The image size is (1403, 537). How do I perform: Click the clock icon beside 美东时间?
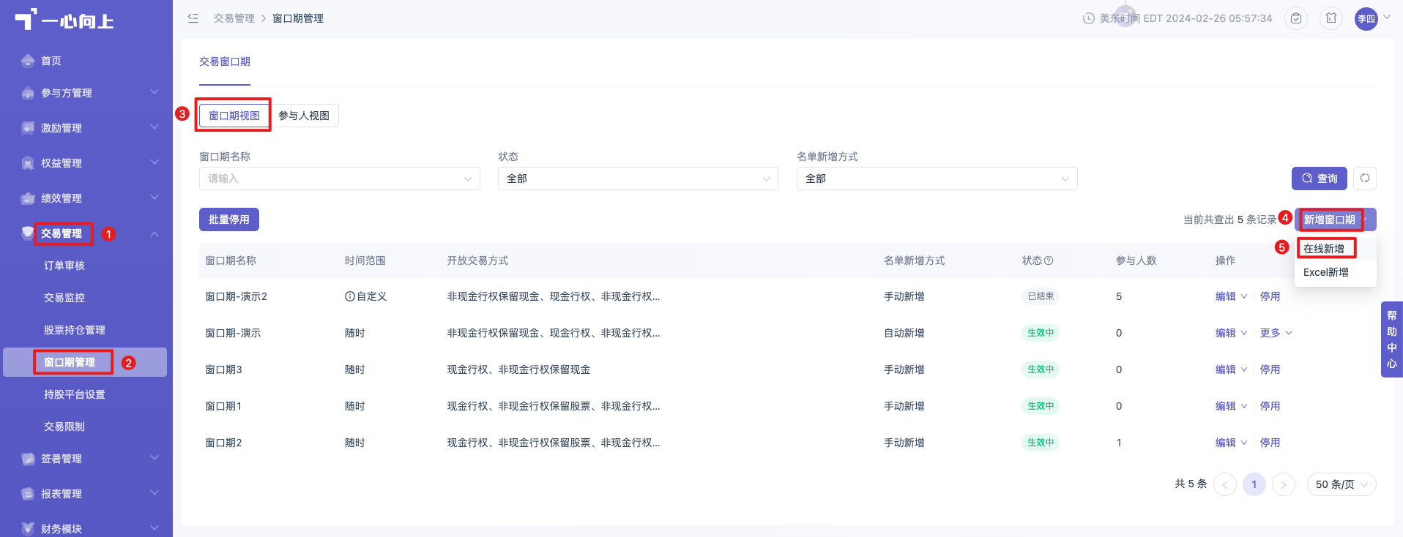1089,18
